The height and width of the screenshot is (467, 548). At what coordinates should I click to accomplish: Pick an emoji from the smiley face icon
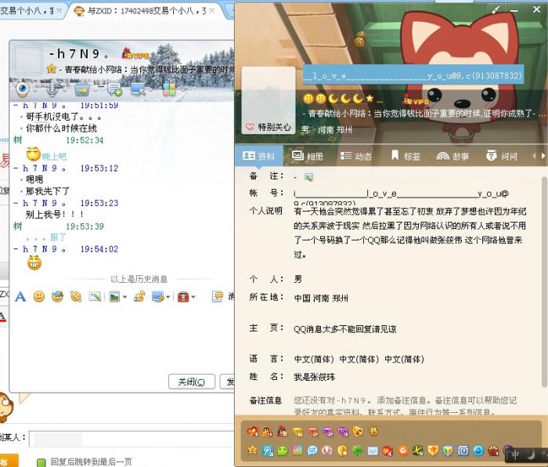point(39,297)
